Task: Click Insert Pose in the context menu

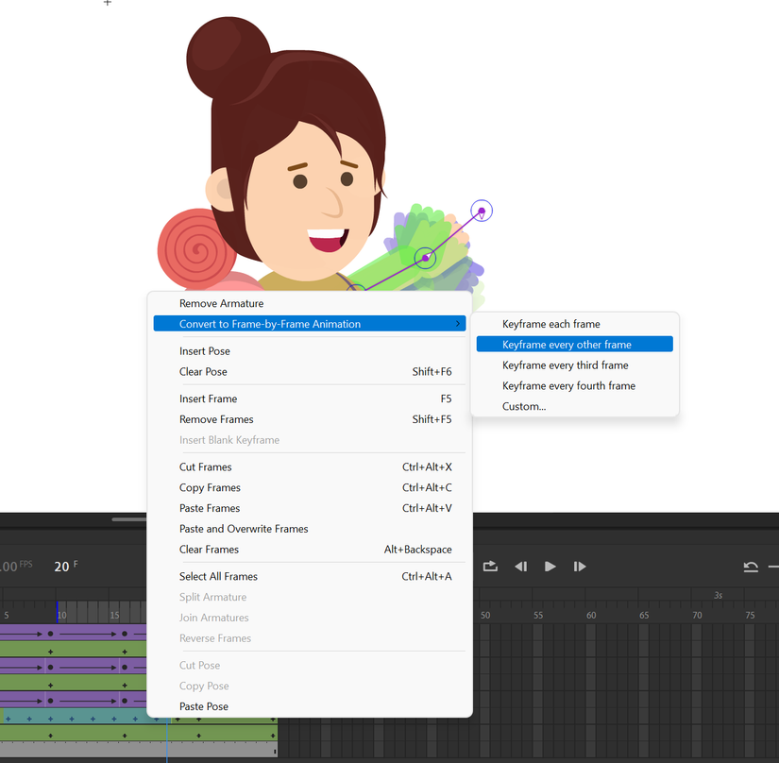Action: [x=204, y=350]
